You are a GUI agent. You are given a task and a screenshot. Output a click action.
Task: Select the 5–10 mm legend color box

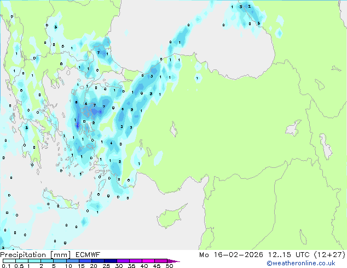(60, 261)
